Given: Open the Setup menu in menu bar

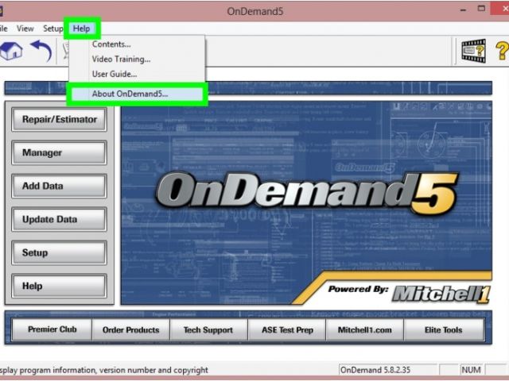Looking at the screenshot, I should point(52,29).
